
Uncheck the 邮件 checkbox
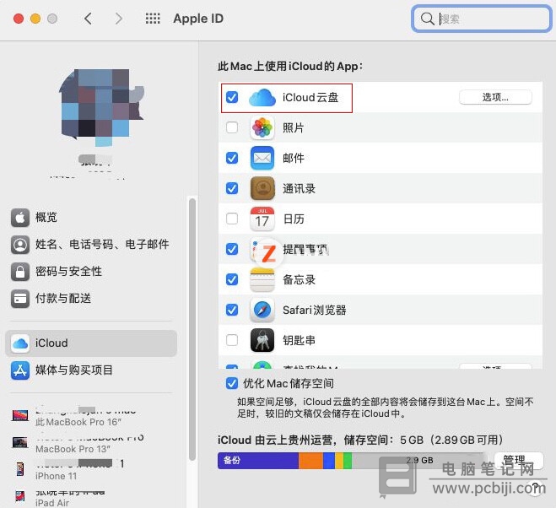[x=232, y=158]
